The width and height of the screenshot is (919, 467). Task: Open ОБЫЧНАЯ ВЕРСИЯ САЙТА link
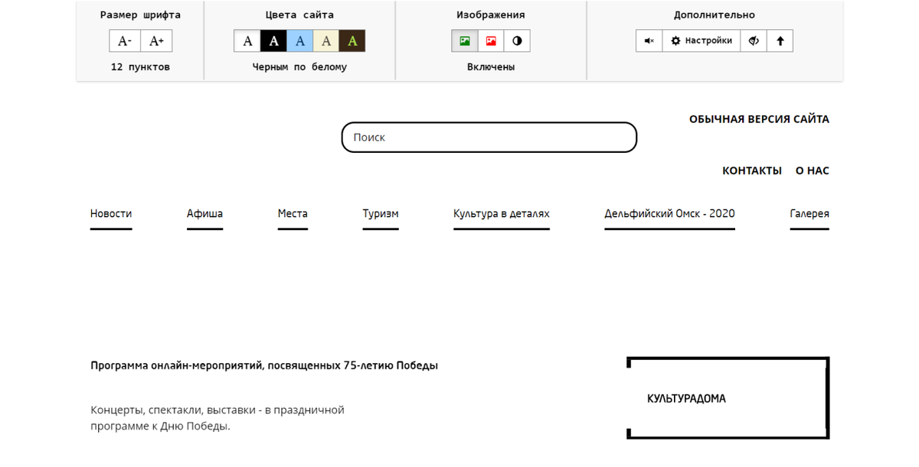coord(759,119)
